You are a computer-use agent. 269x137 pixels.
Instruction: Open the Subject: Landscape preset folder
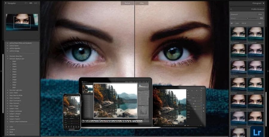click(x=16, y=111)
